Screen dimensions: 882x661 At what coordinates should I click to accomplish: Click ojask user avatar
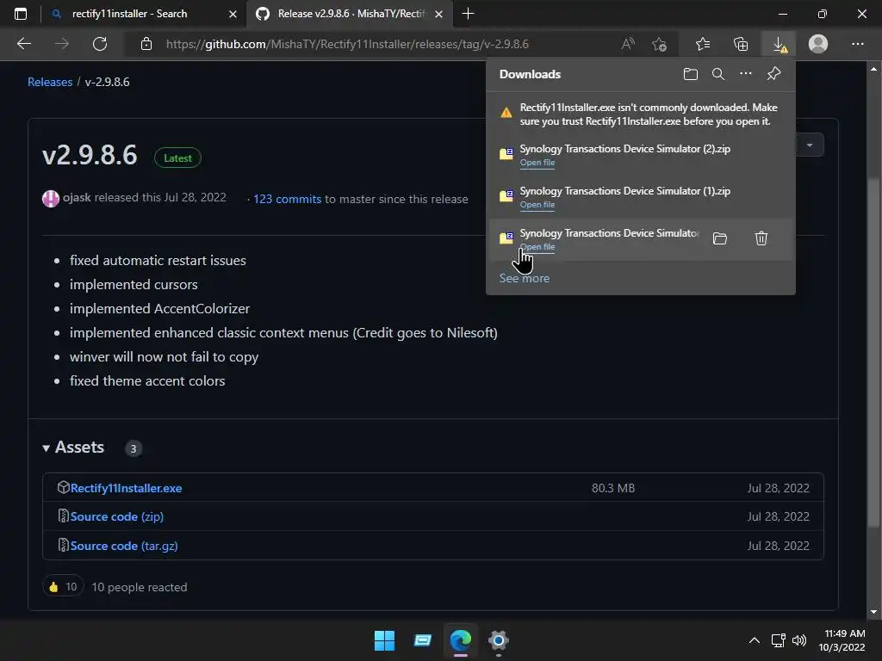[51, 199]
